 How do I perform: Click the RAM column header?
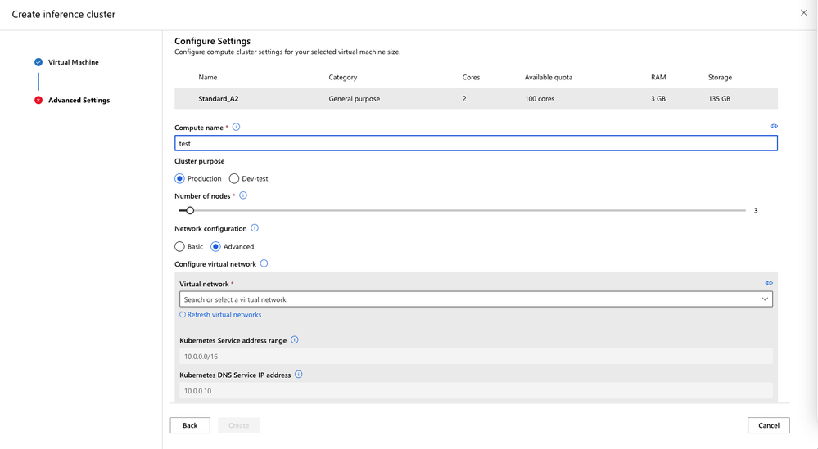(x=658, y=77)
